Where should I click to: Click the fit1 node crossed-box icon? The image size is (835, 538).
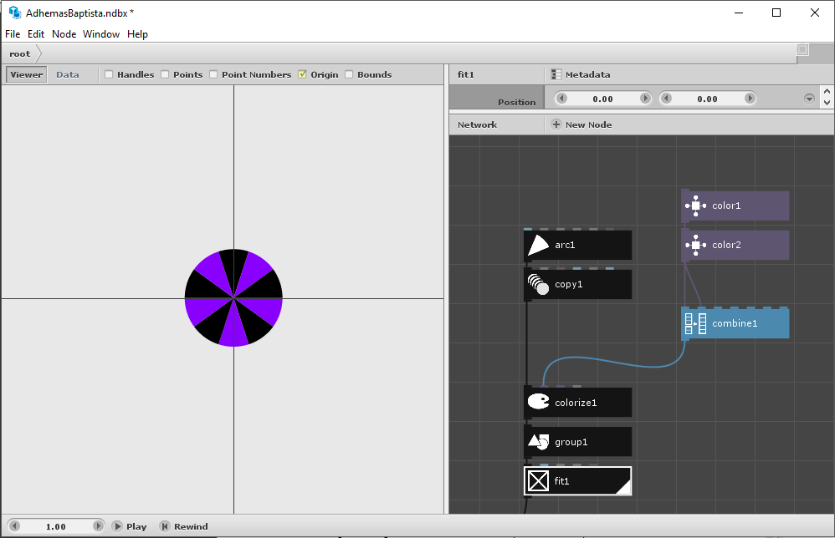[538, 481]
